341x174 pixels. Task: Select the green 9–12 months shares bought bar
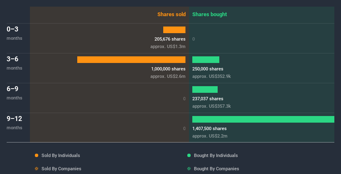tap(263, 119)
